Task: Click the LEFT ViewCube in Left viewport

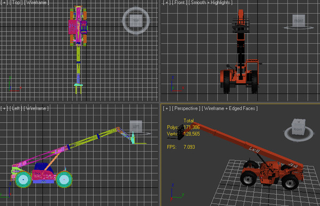Action: [136, 126]
